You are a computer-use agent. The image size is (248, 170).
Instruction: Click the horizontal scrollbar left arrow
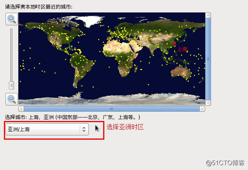pyautogui.click(x=21, y=109)
